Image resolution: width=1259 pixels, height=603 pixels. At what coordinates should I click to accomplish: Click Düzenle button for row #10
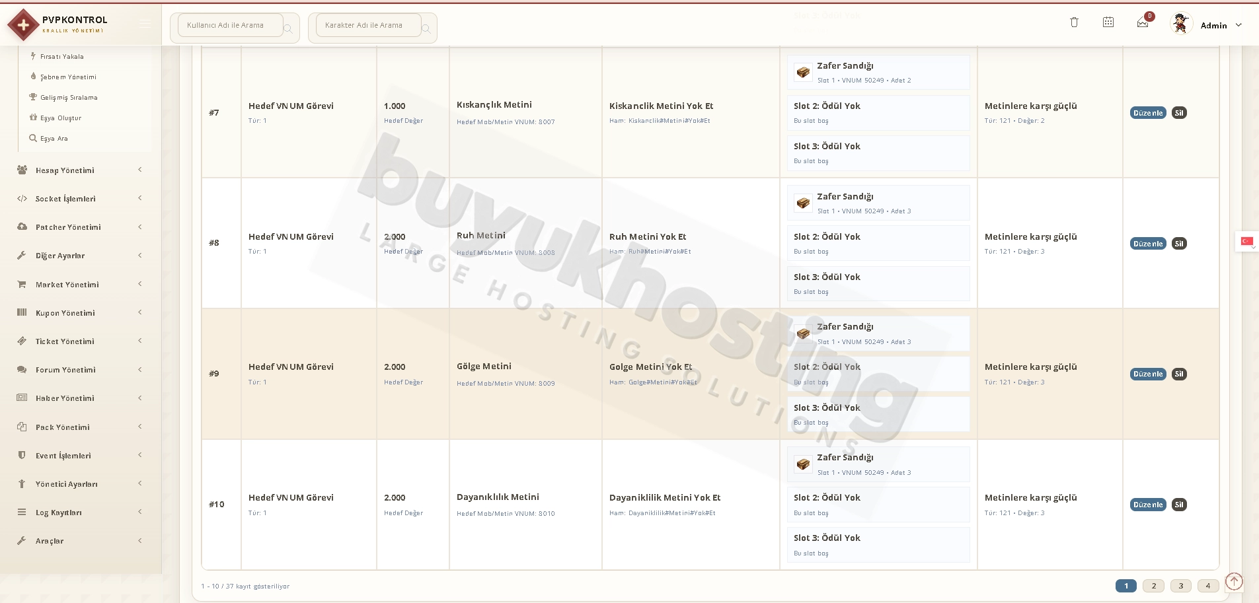[1148, 505]
